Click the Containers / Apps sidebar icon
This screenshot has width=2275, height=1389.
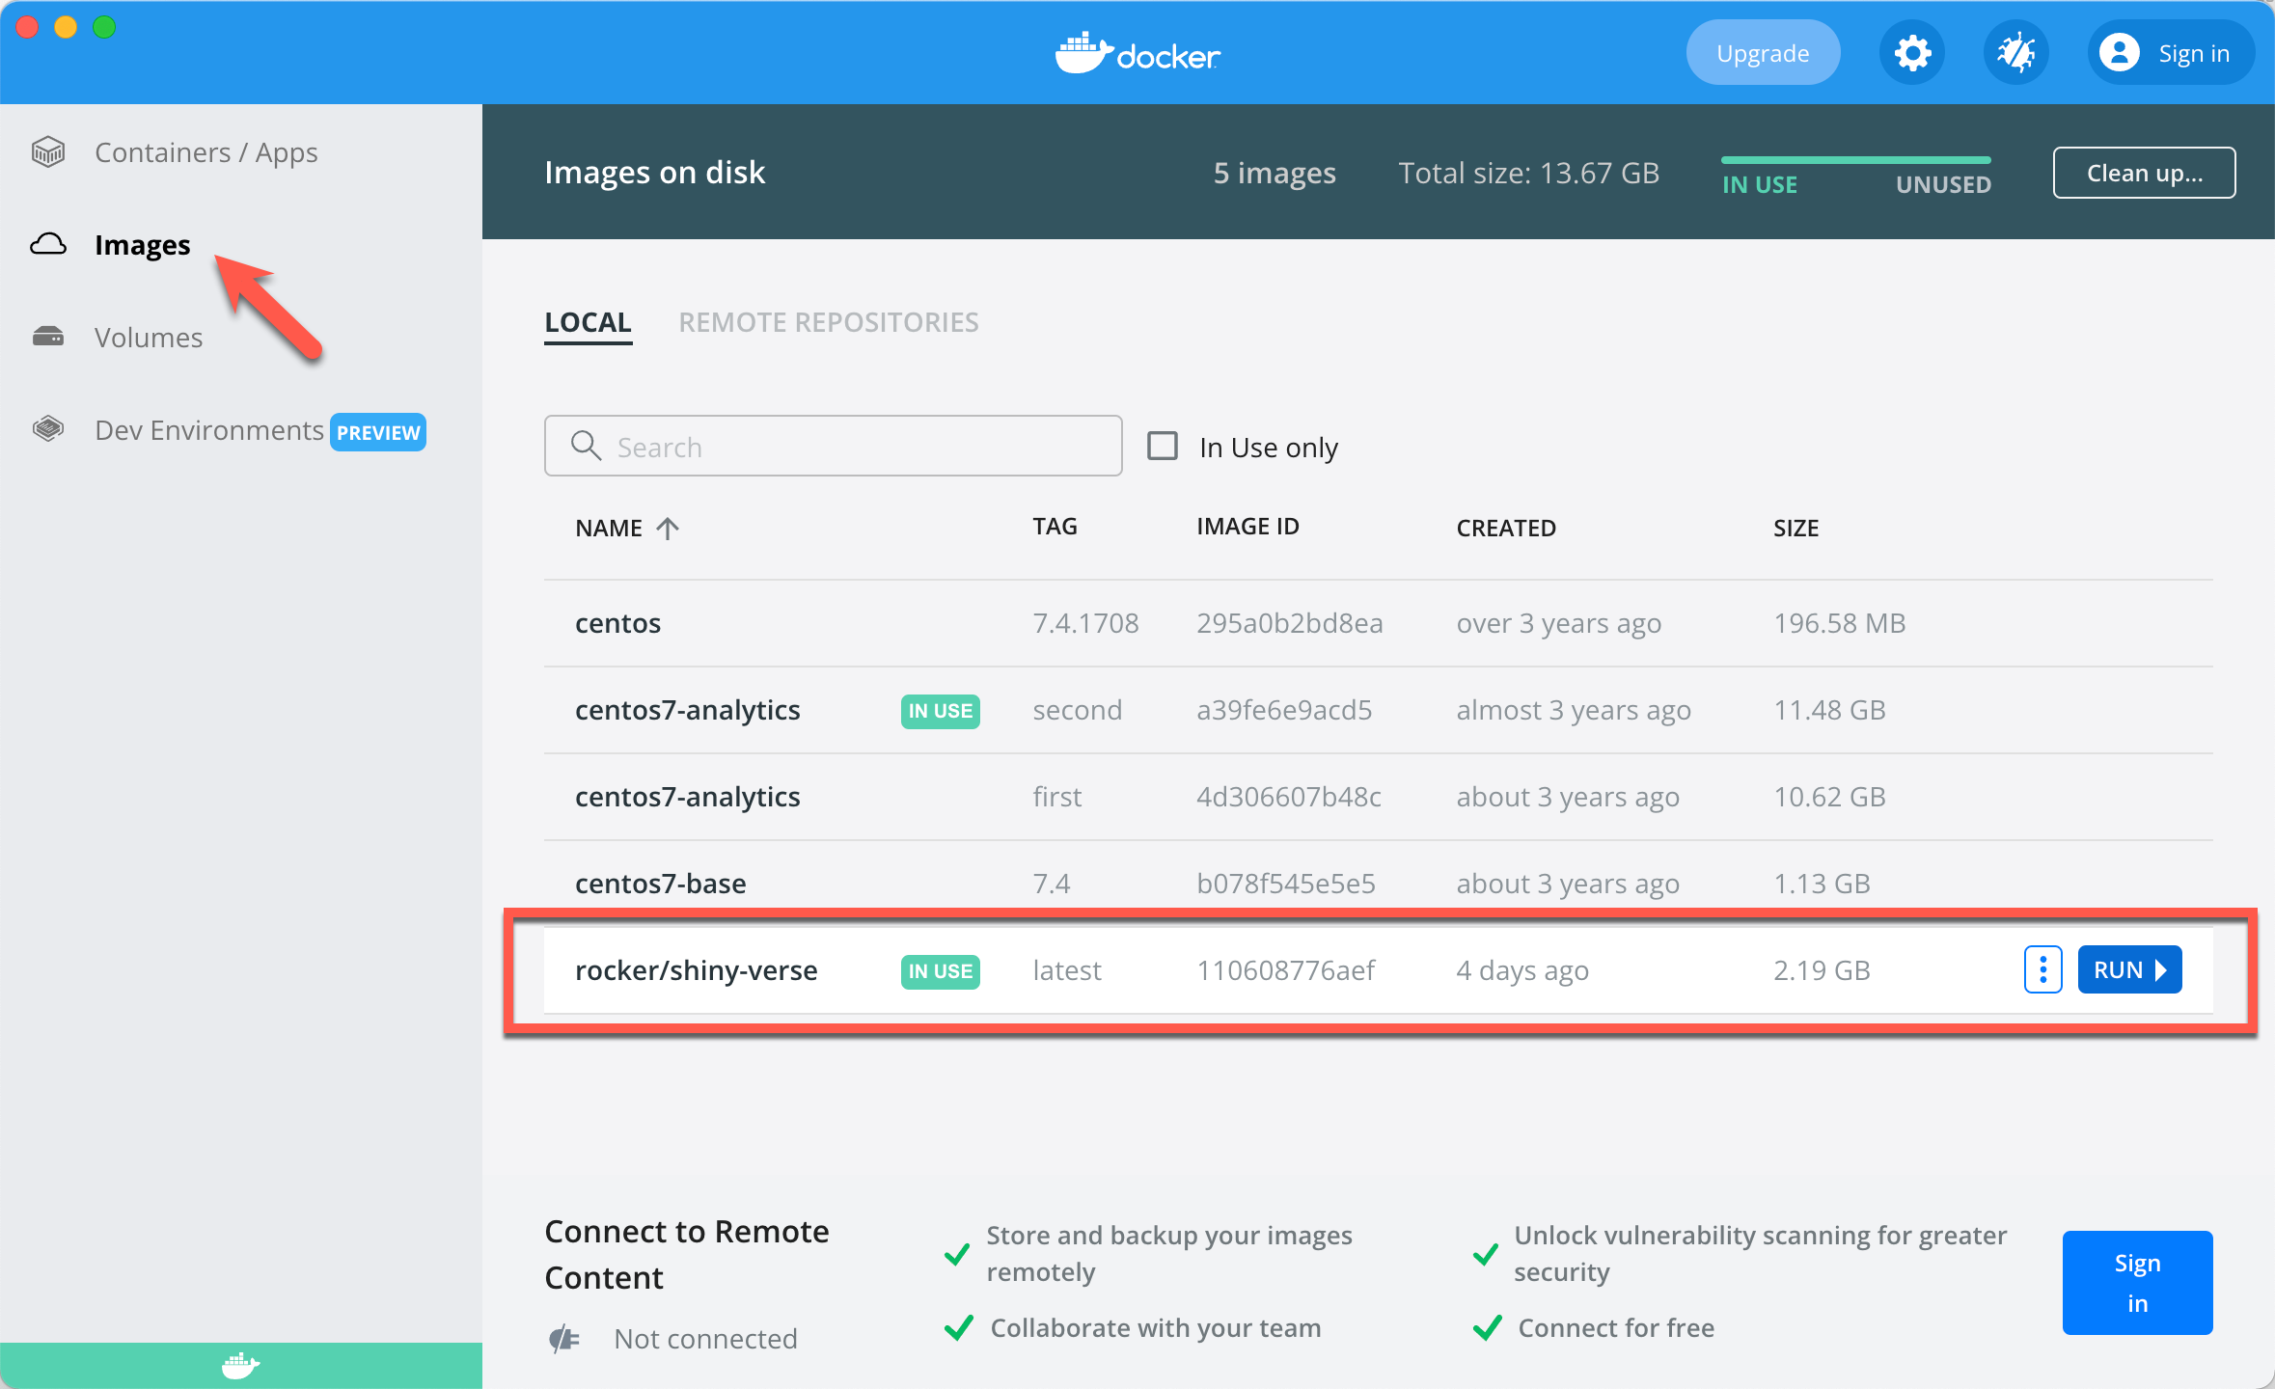48,152
